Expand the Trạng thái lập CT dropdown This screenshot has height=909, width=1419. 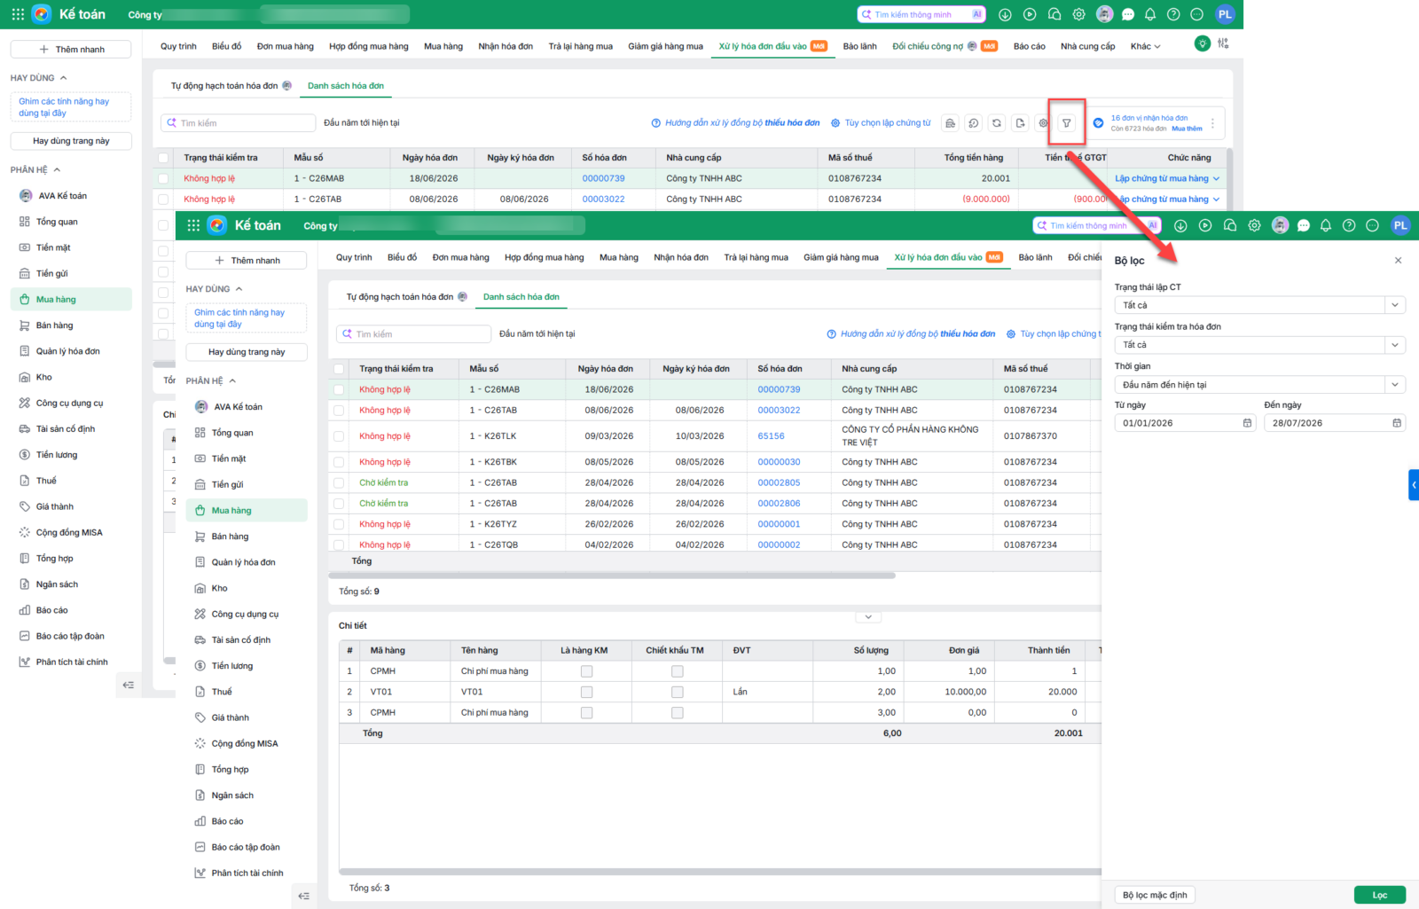1259,305
